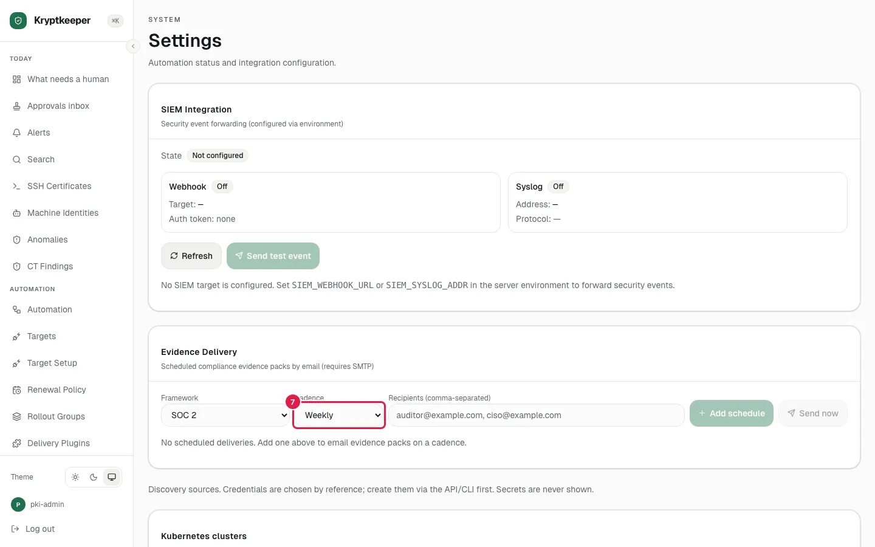Click the Webhook 'Off' badge
Screen dimensions: 875x547
pos(222,187)
